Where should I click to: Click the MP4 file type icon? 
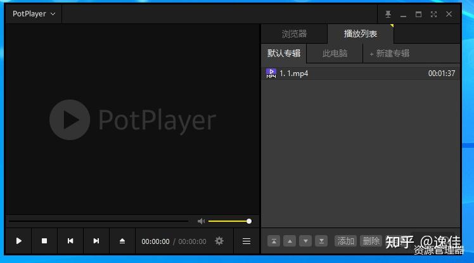click(271, 73)
